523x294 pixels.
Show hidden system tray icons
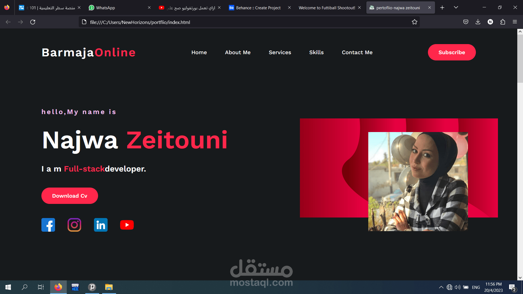tap(441, 287)
